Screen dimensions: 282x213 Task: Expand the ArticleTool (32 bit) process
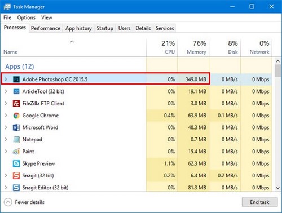(x=6, y=91)
